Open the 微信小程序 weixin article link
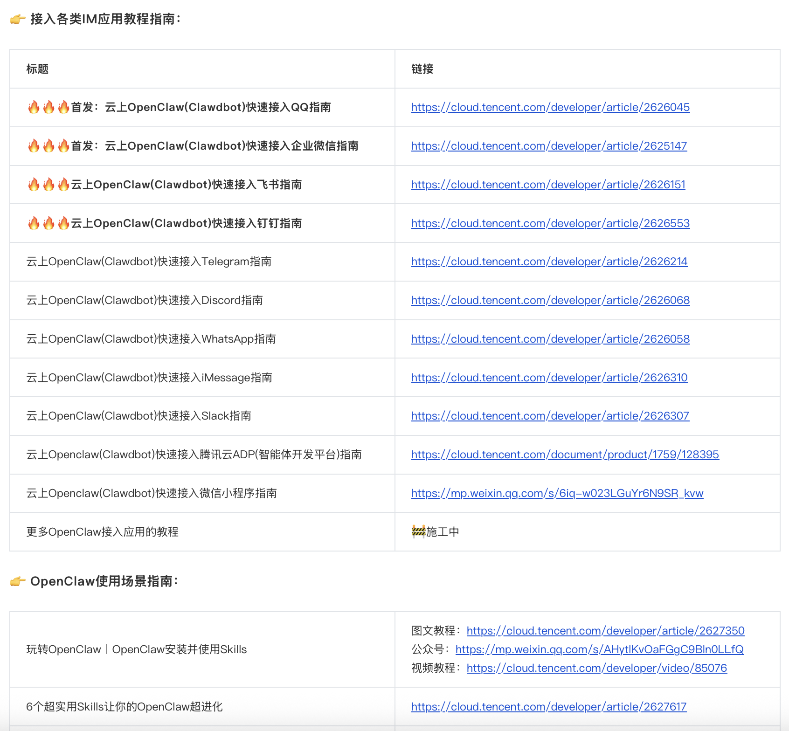Screen dimensions: 789x731 pyautogui.click(x=557, y=493)
